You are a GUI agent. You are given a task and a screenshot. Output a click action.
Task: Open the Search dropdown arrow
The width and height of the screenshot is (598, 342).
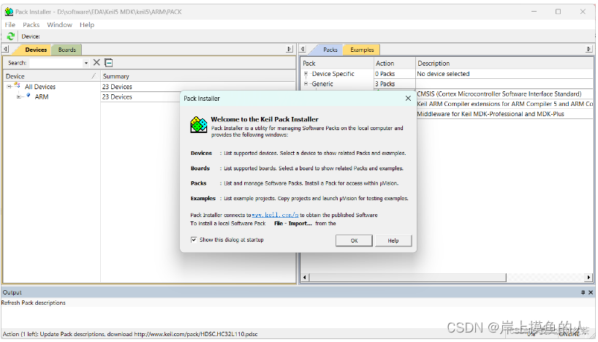tap(86, 63)
